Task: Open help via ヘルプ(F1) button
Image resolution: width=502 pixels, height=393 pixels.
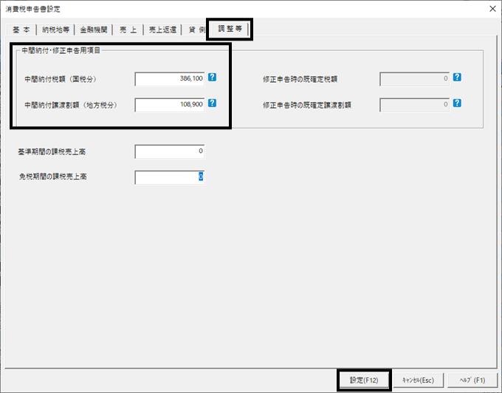Action: coord(472,380)
